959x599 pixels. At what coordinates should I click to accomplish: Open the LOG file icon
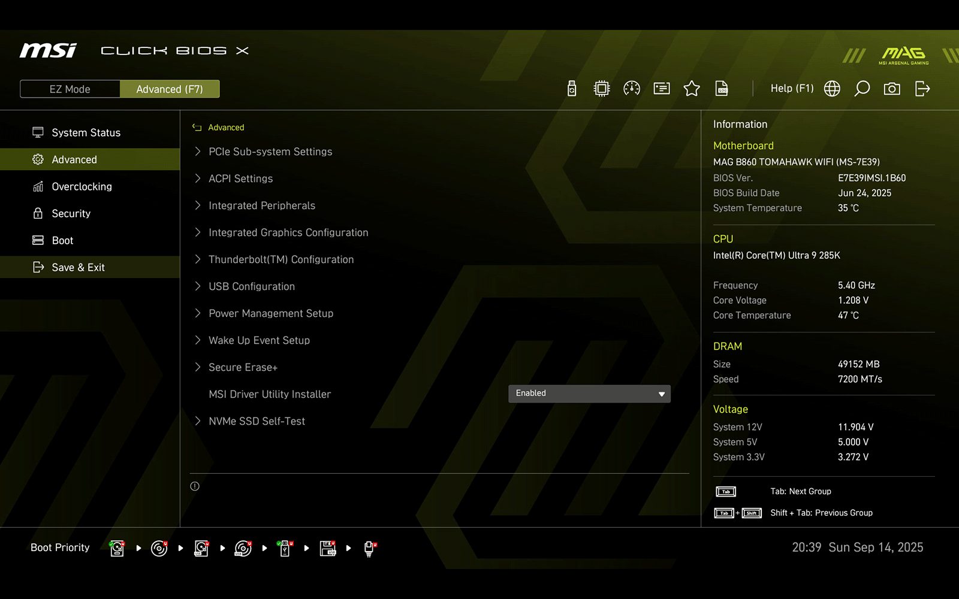tap(722, 89)
